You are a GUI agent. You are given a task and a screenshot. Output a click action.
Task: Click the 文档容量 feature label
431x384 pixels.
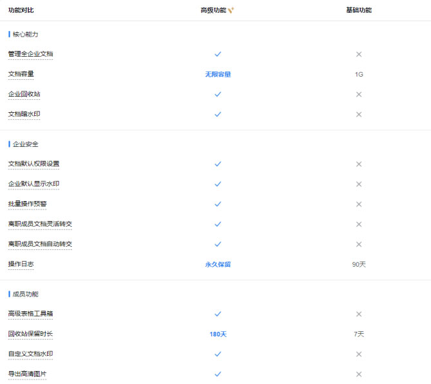click(21, 74)
